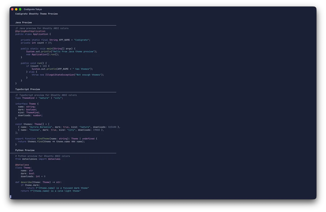Click the "return themes.find" line
The image size is (326, 212).
click(51, 142)
